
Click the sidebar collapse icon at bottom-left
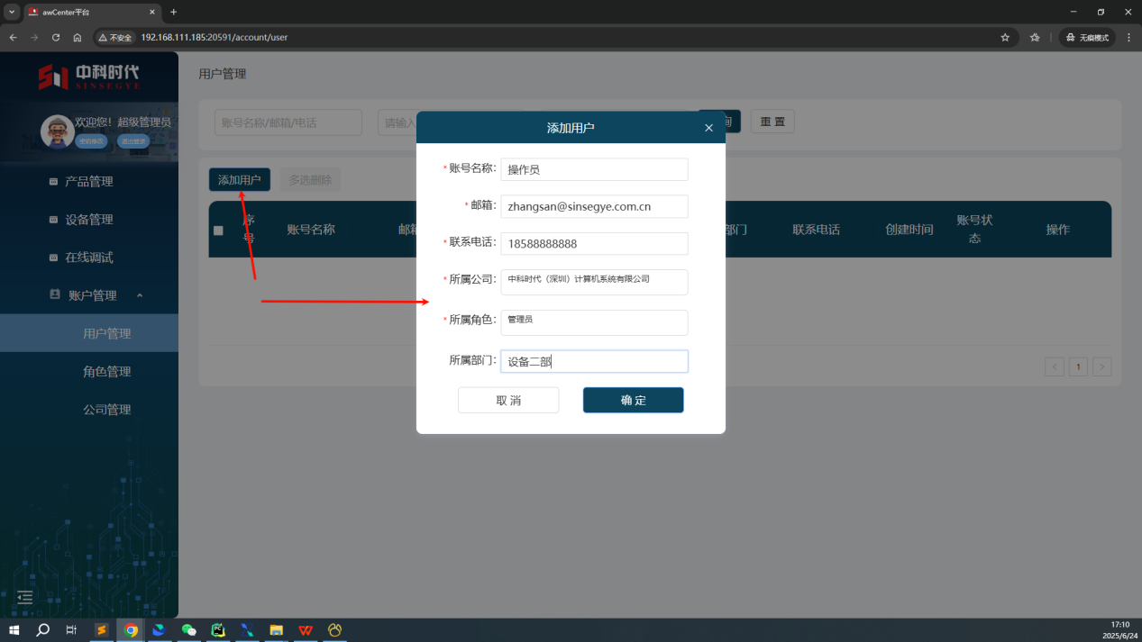click(x=25, y=597)
